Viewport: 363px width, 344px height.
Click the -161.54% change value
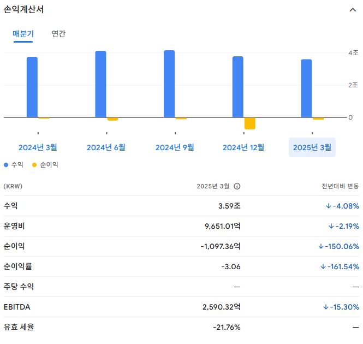[x=340, y=266]
